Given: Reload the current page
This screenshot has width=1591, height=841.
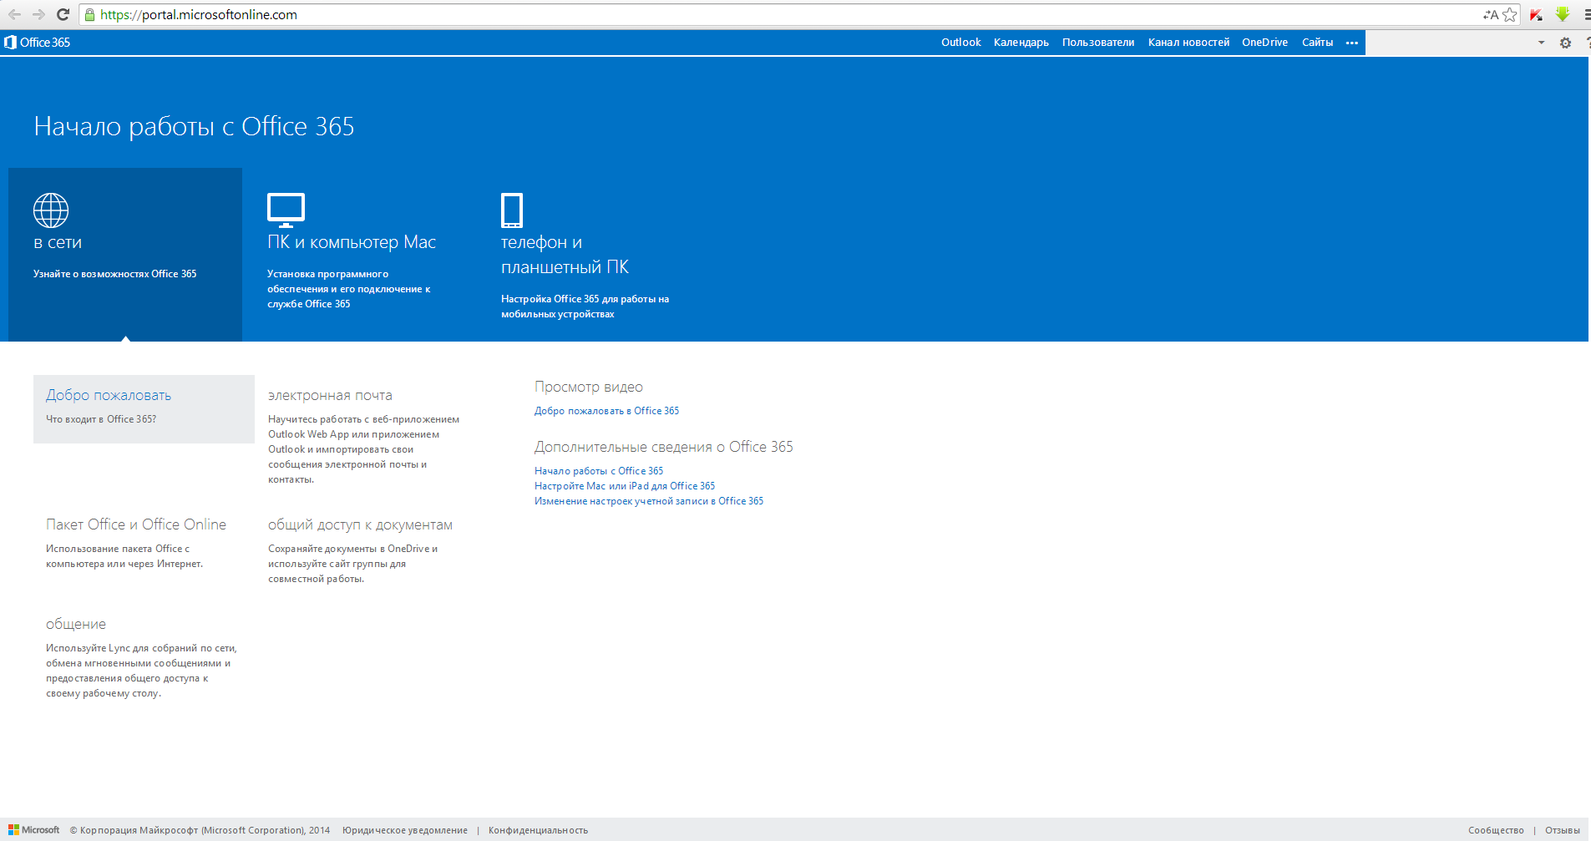Looking at the screenshot, I should tap(63, 14).
